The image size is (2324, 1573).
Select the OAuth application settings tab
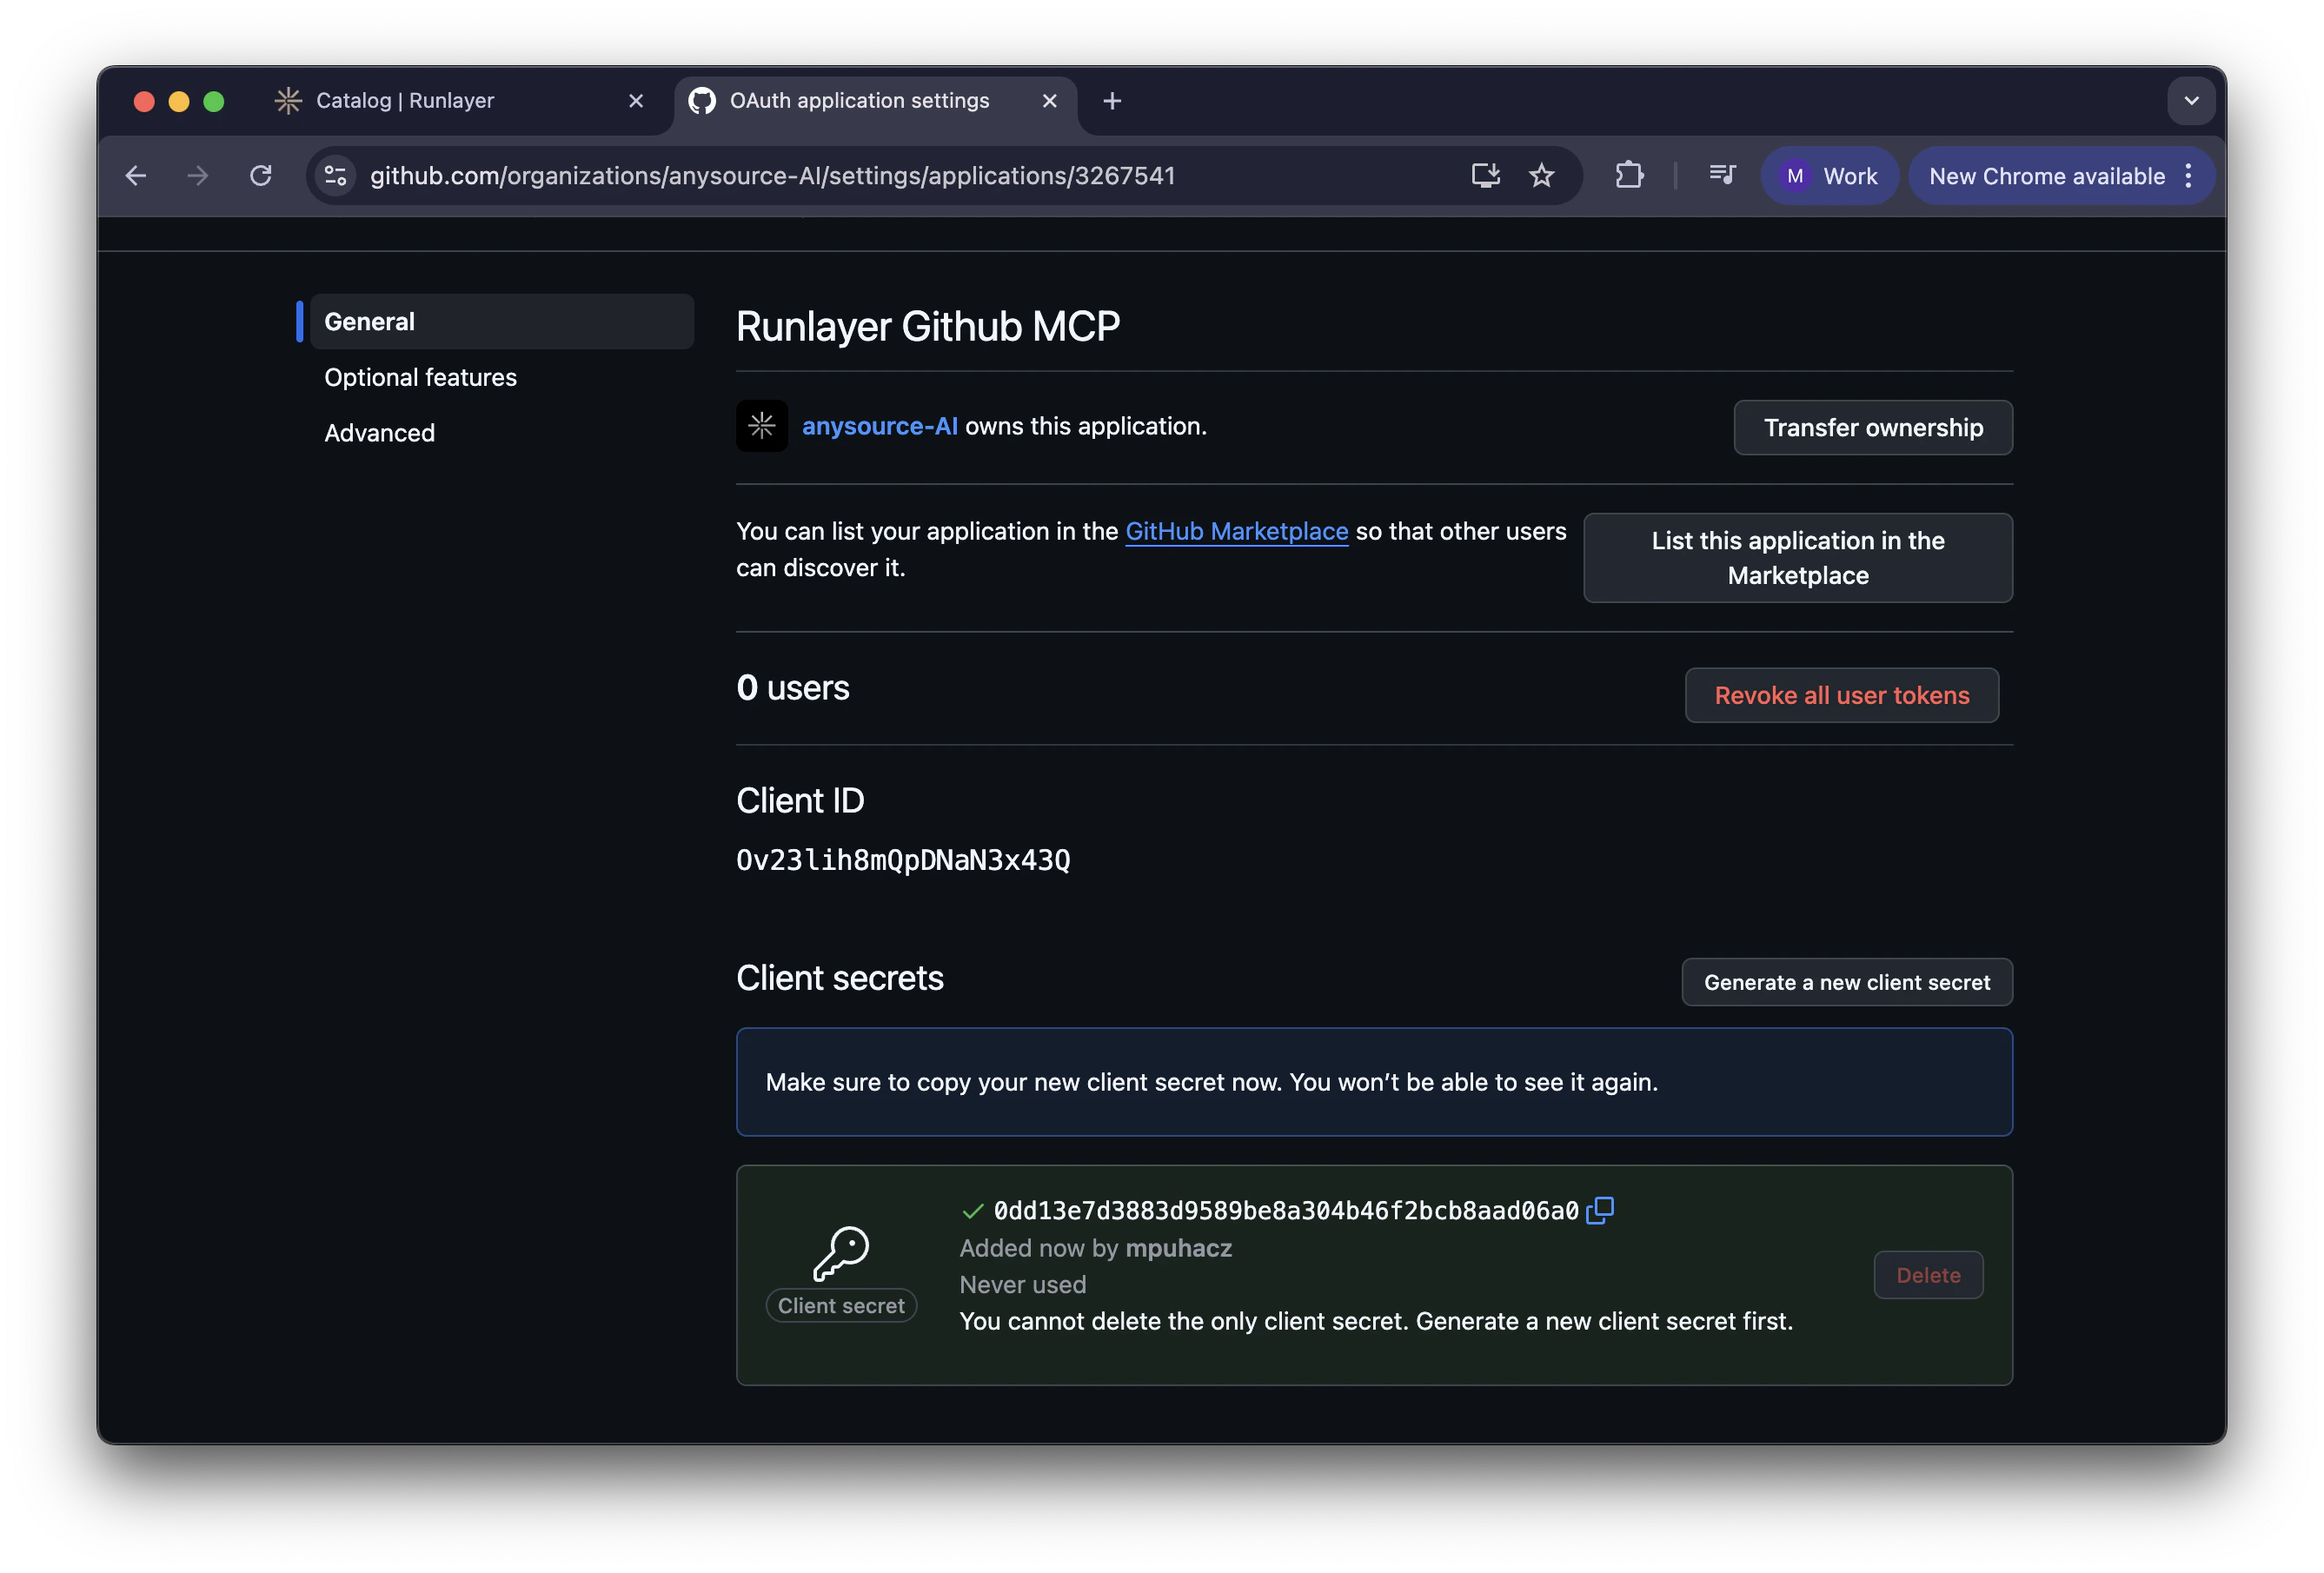pos(874,101)
